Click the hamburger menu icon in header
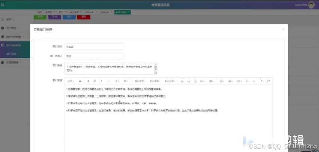 tap(3, 4)
